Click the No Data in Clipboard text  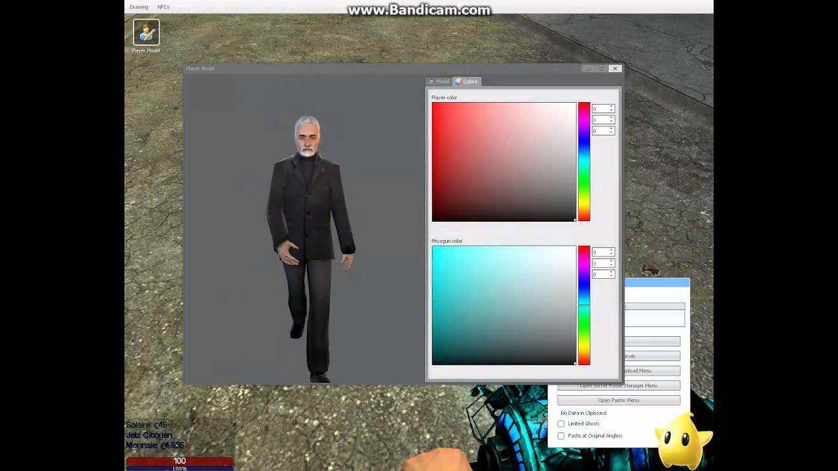pos(583,413)
